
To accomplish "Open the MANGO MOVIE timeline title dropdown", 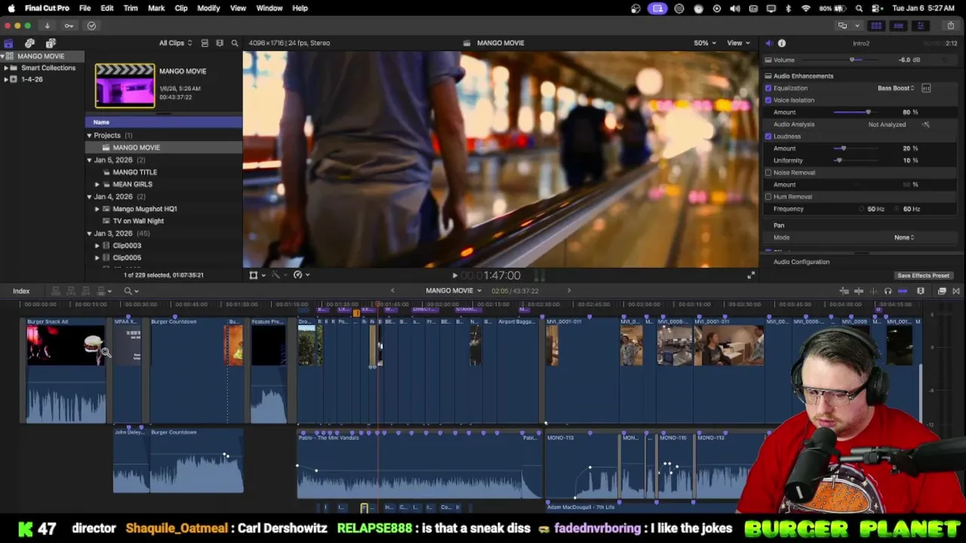I will pyautogui.click(x=454, y=291).
